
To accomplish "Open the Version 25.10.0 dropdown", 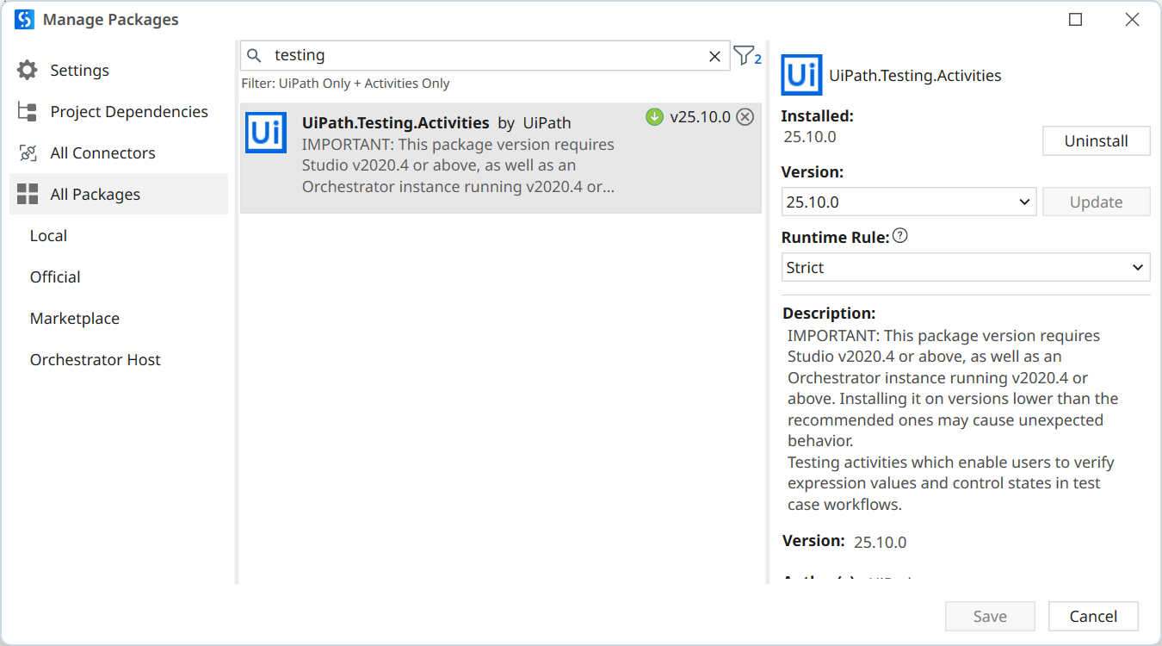I will [908, 202].
